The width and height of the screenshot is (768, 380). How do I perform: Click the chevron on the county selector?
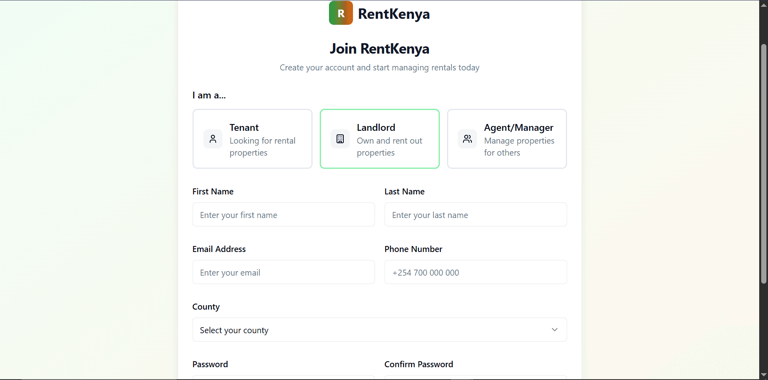pos(555,330)
